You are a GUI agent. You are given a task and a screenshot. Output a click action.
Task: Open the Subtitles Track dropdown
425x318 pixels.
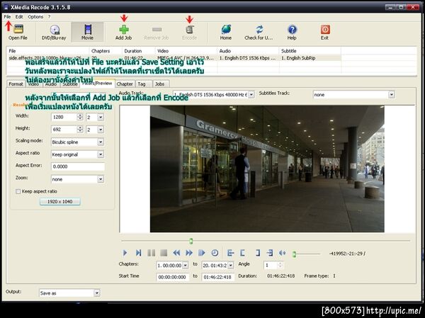click(392, 95)
